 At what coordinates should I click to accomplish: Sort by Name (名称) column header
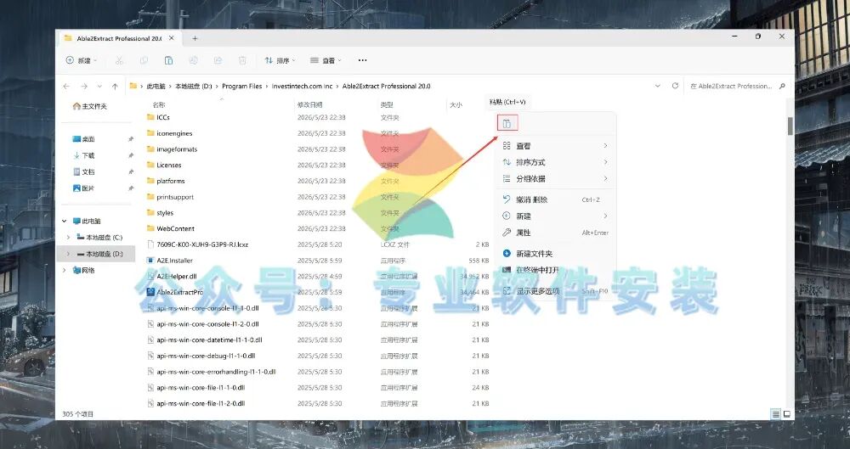click(x=159, y=104)
